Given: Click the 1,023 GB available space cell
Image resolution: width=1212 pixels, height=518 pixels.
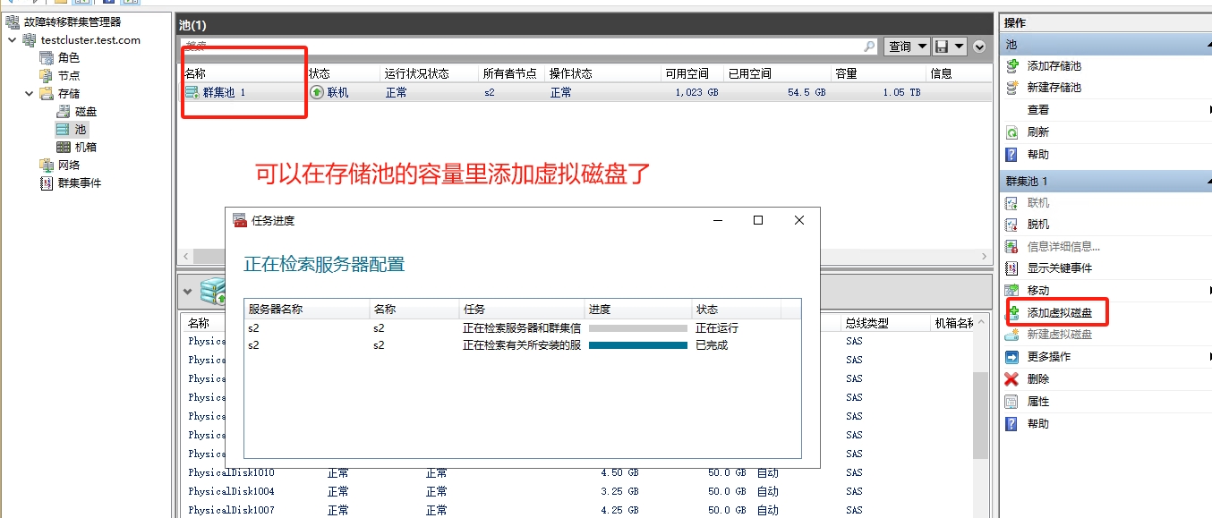Looking at the screenshot, I should tap(697, 92).
